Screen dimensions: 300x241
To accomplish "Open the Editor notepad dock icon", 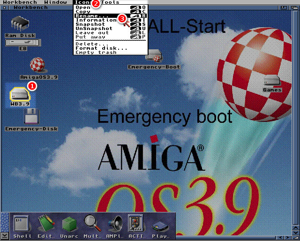I will point(45,223).
